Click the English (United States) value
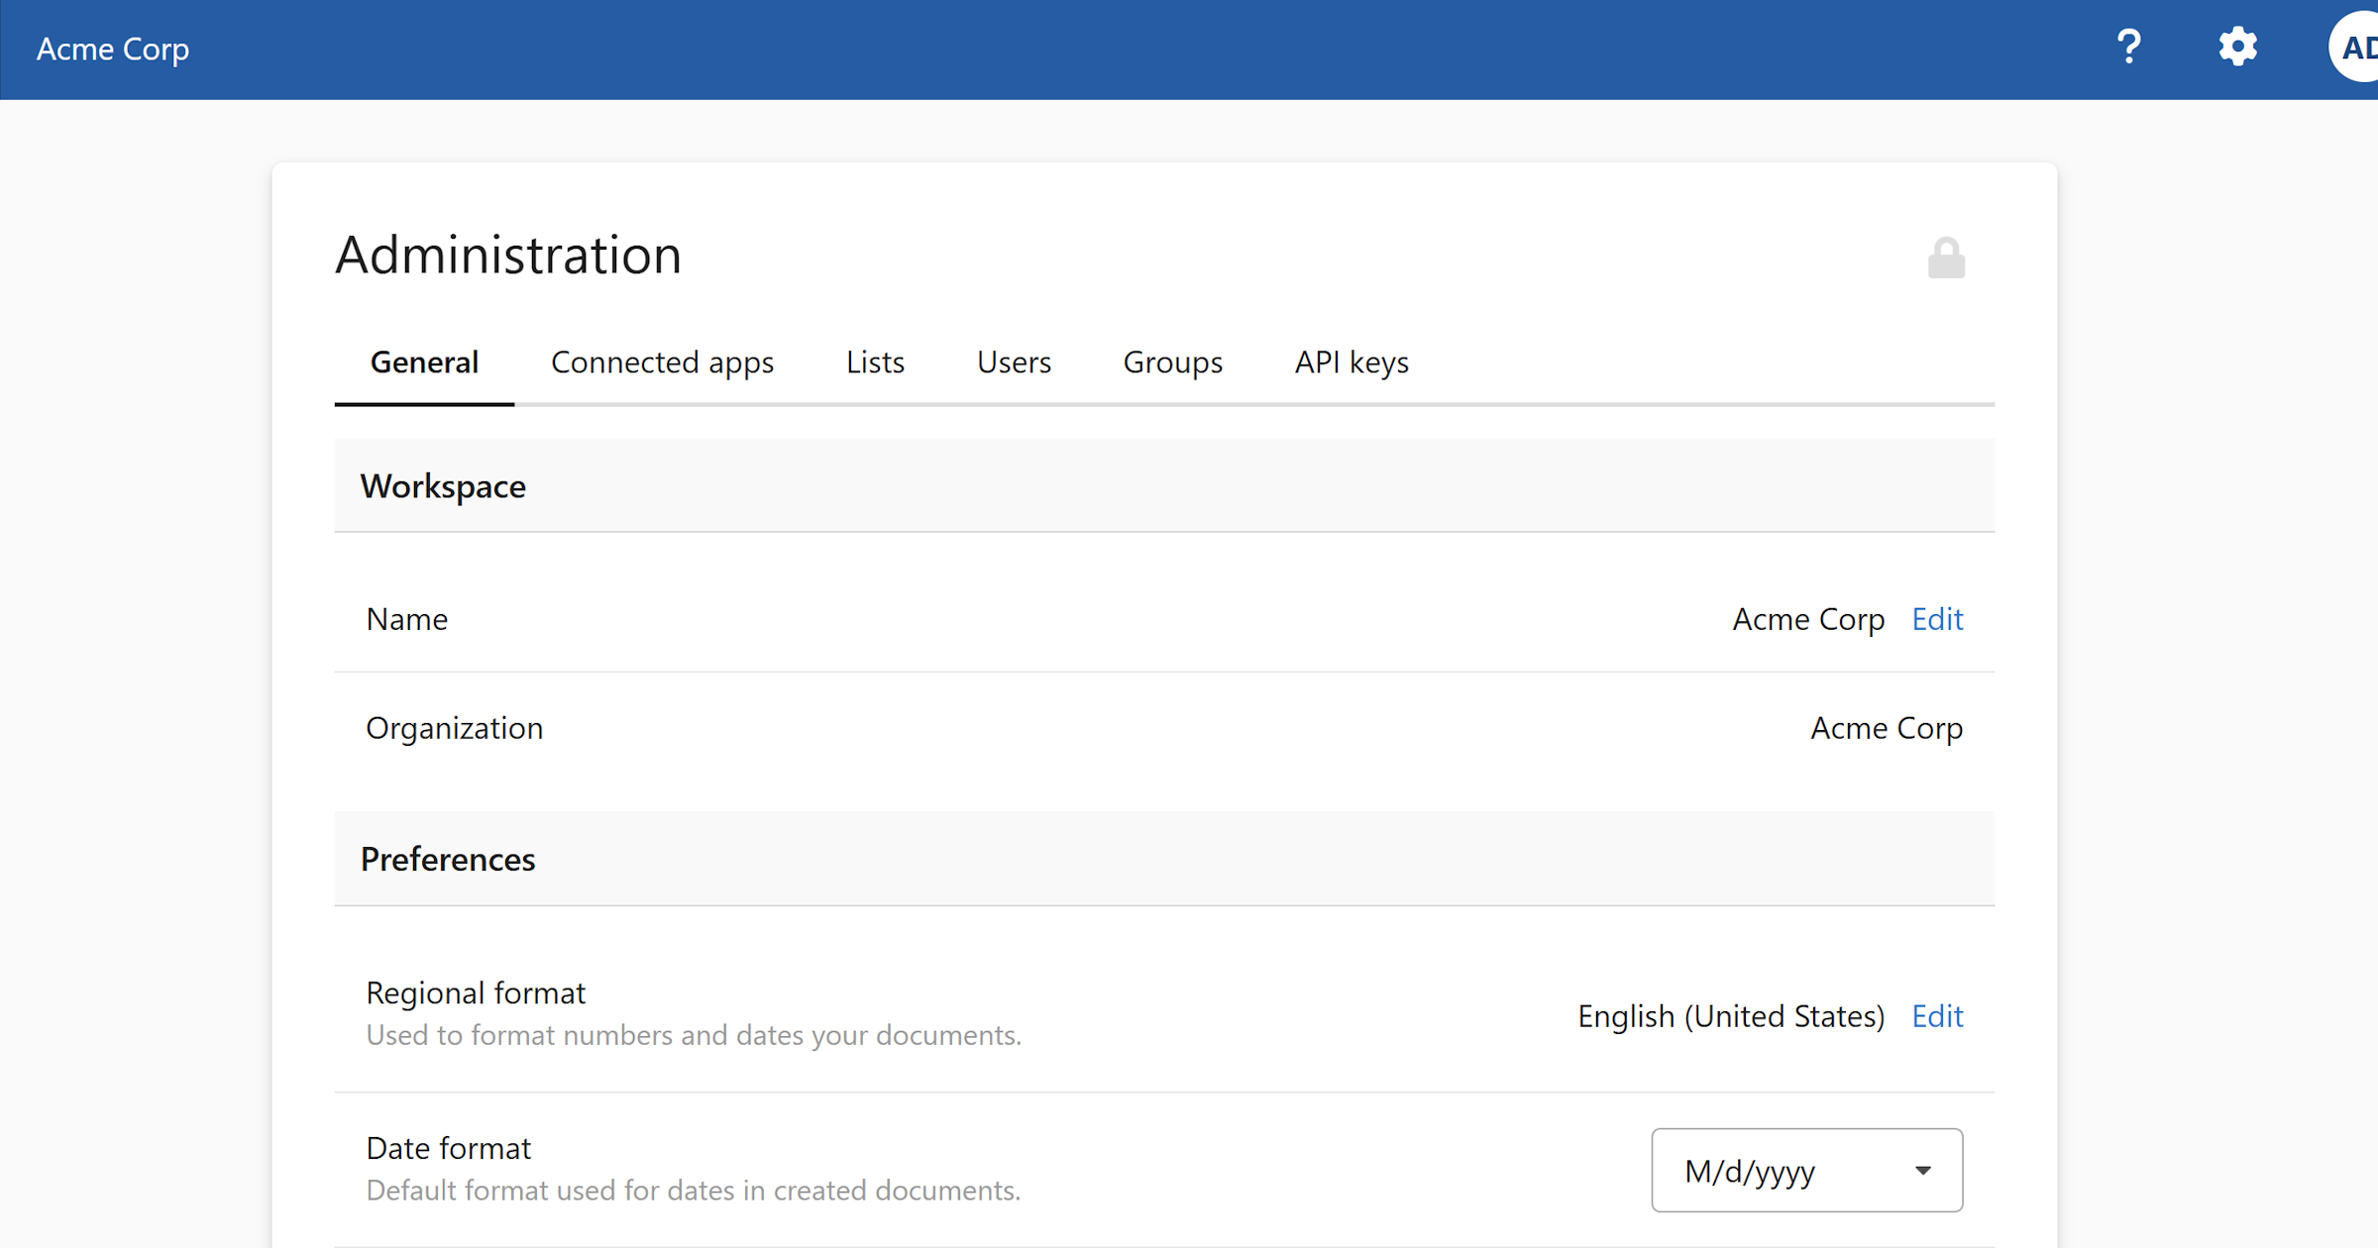The width and height of the screenshot is (2378, 1248). coord(1731,1016)
